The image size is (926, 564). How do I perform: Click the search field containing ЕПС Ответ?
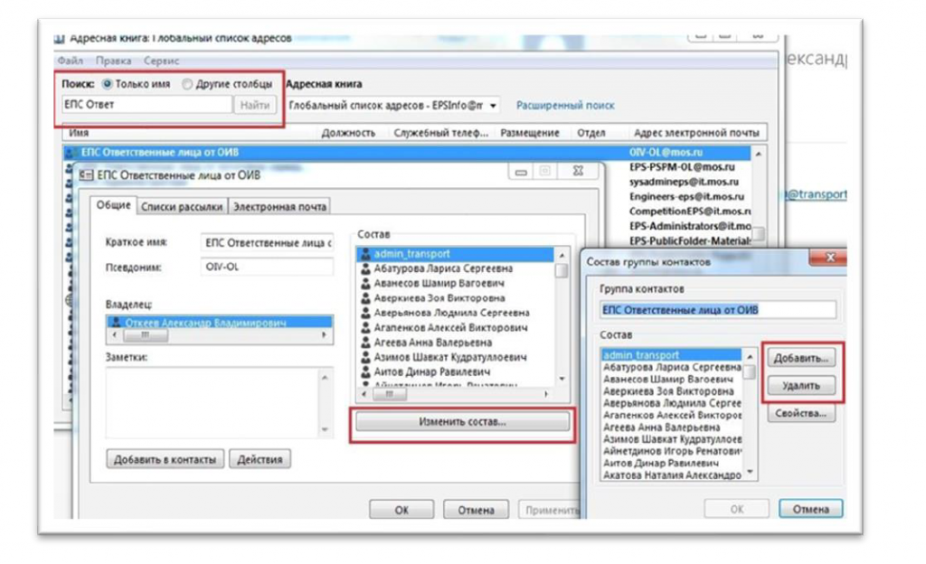[148, 105]
